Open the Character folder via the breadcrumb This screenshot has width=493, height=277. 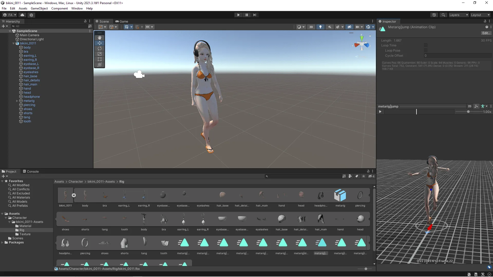click(x=76, y=182)
